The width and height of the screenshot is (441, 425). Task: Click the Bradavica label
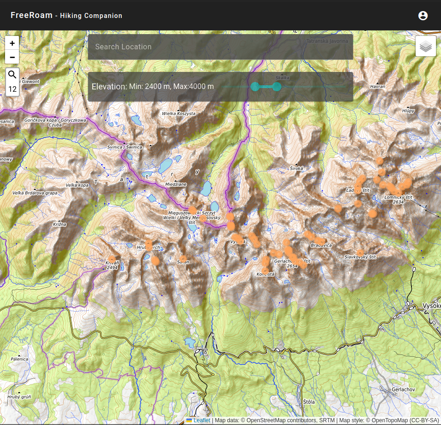pyautogui.click(x=321, y=245)
